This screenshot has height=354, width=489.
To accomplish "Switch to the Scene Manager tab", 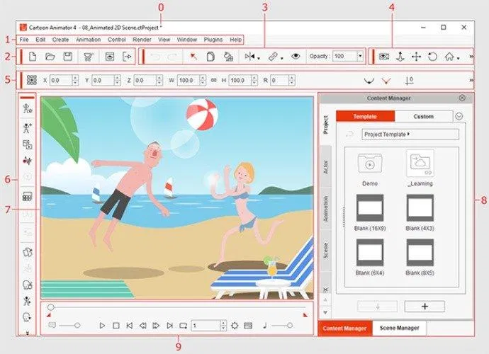I will pyautogui.click(x=400, y=328).
